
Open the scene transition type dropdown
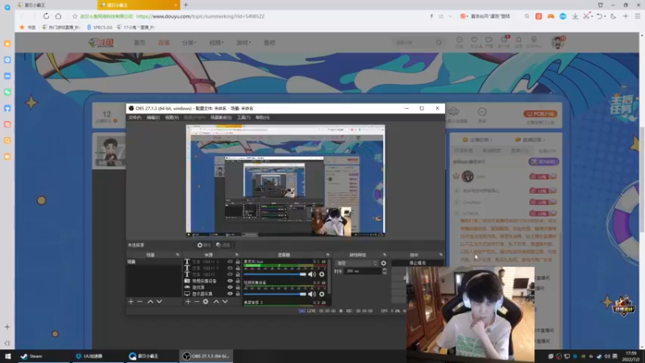[x=357, y=263]
